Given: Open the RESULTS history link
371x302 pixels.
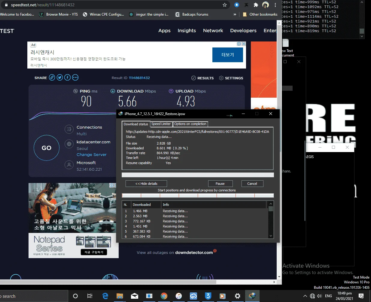Looking at the screenshot, I should [x=202, y=78].
